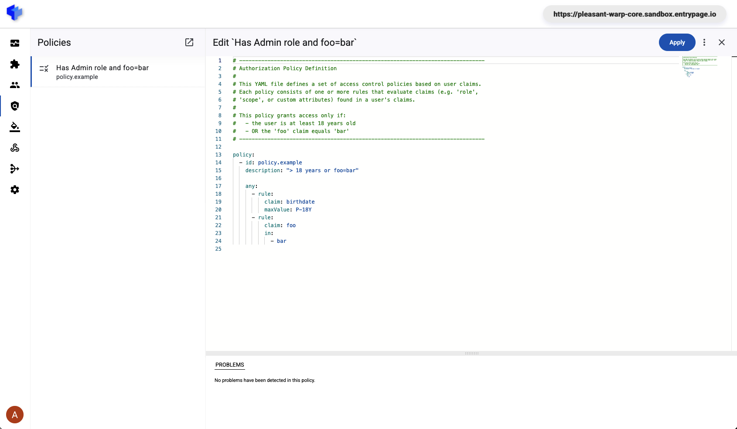Switch to the PROBLEMS tab
737x429 pixels.
(230, 365)
